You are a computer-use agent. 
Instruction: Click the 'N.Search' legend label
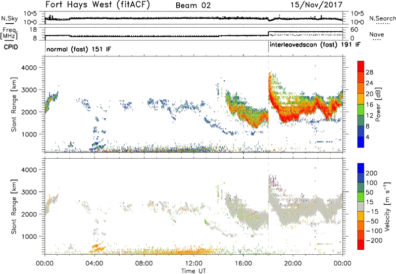(382, 18)
